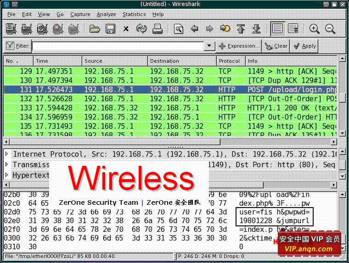The image size is (349, 263).
Task: Toggle packet list colorize icon
Action: [x=277, y=29]
